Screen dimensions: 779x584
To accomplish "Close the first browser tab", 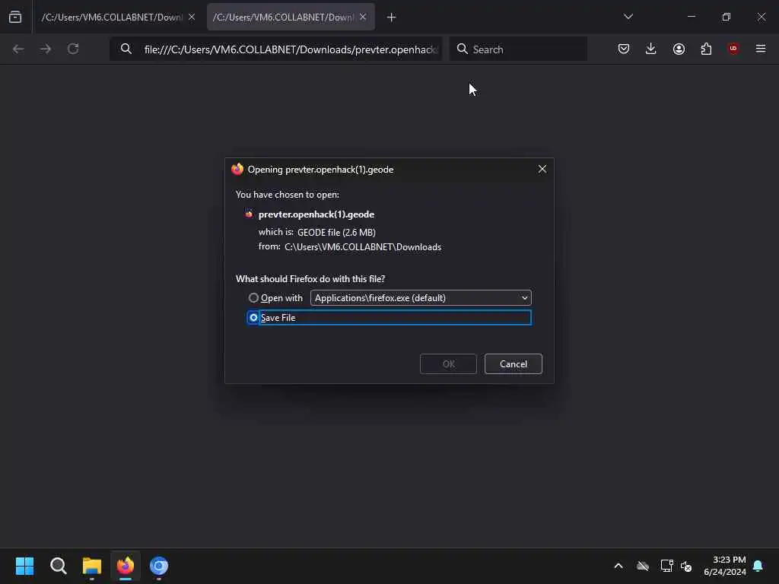I will [x=192, y=17].
